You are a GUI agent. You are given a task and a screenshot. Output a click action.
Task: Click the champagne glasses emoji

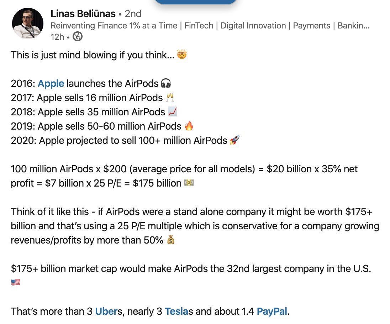(x=170, y=98)
